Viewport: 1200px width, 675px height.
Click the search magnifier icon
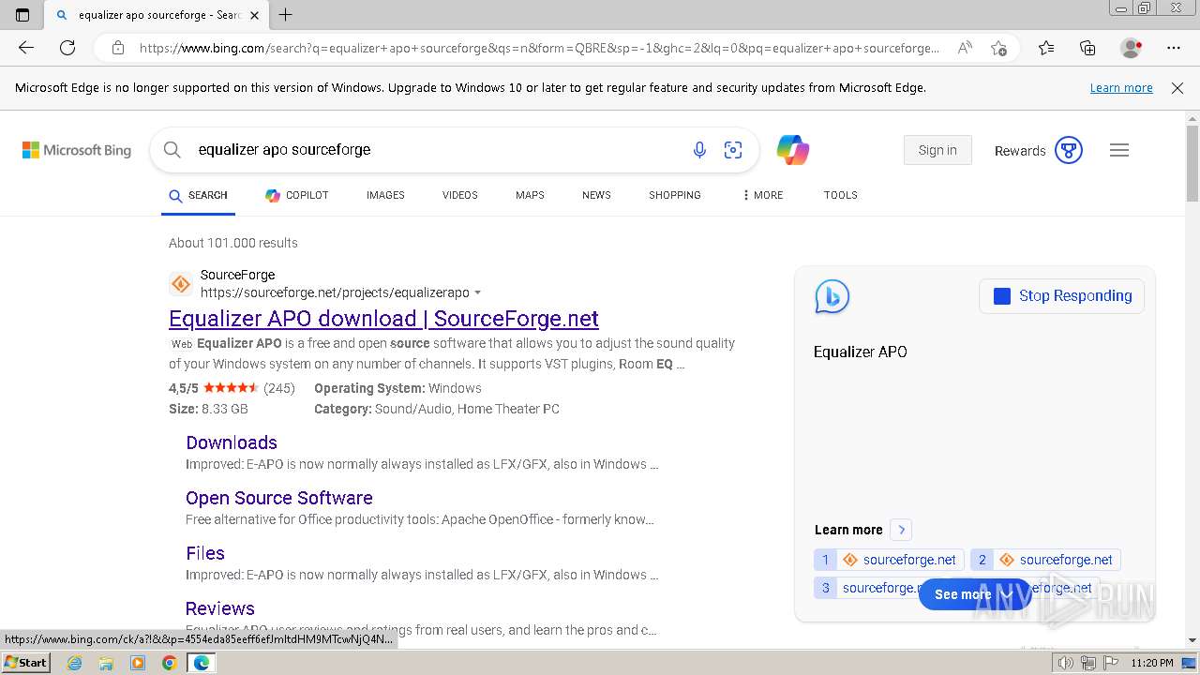(x=172, y=150)
